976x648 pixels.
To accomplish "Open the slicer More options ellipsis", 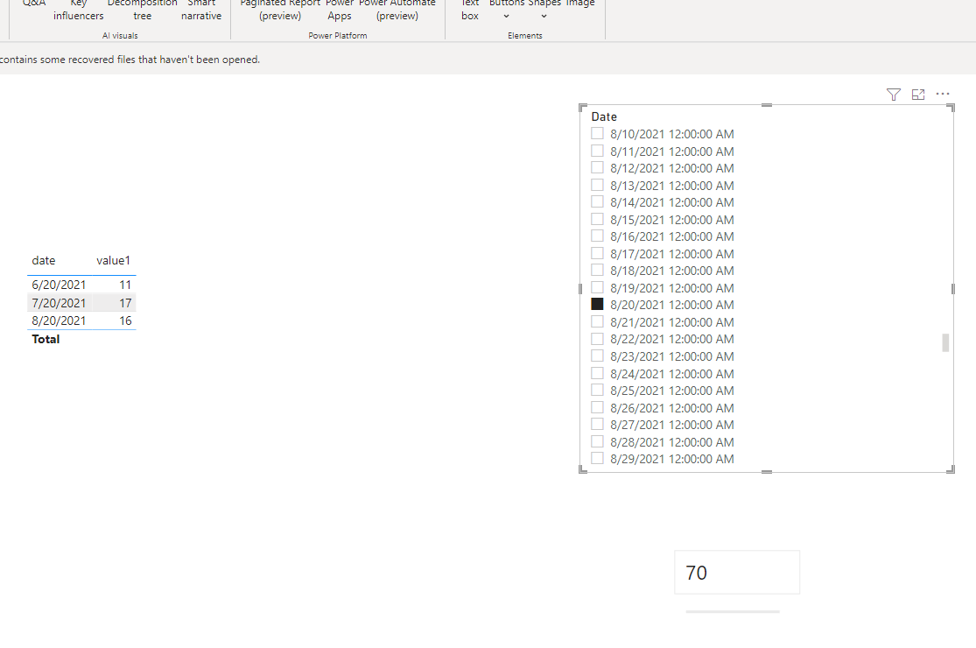I will [x=943, y=94].
